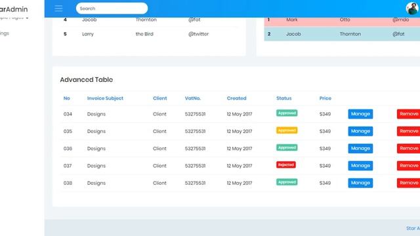Click Client cell in row 034
Screen dimensions: 420x236
pos(159,114)
